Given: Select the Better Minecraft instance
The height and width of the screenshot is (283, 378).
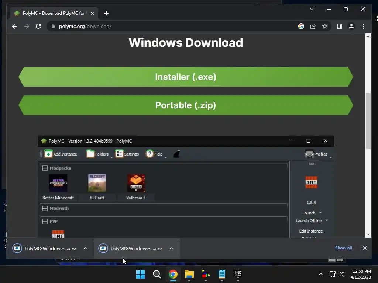Looking at the screenshot, I should point(58,187).
